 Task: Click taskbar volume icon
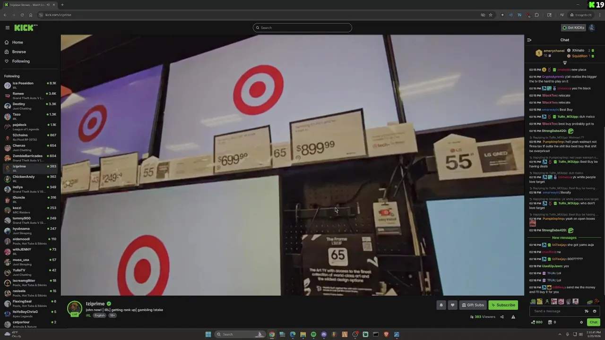pos(581,334)
